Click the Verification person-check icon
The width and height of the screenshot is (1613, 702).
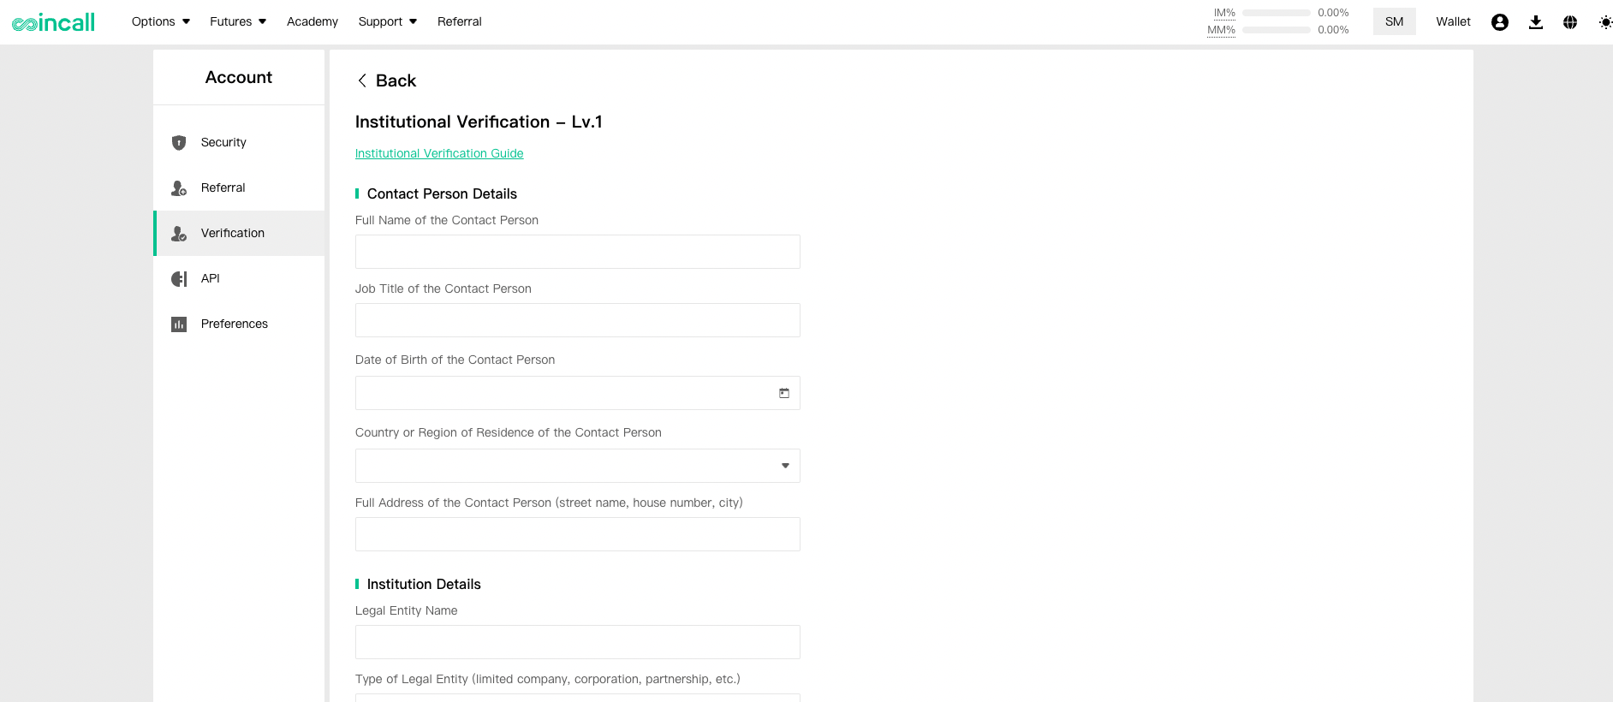tap(179, 234)
